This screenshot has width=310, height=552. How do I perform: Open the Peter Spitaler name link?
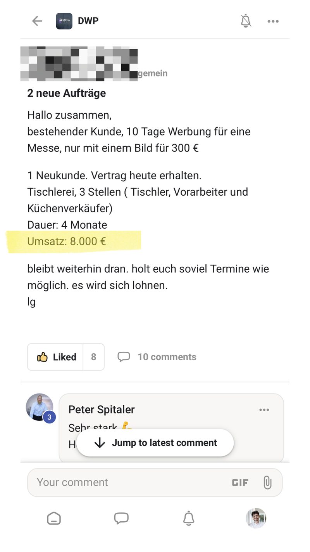[x=102, y=409]
